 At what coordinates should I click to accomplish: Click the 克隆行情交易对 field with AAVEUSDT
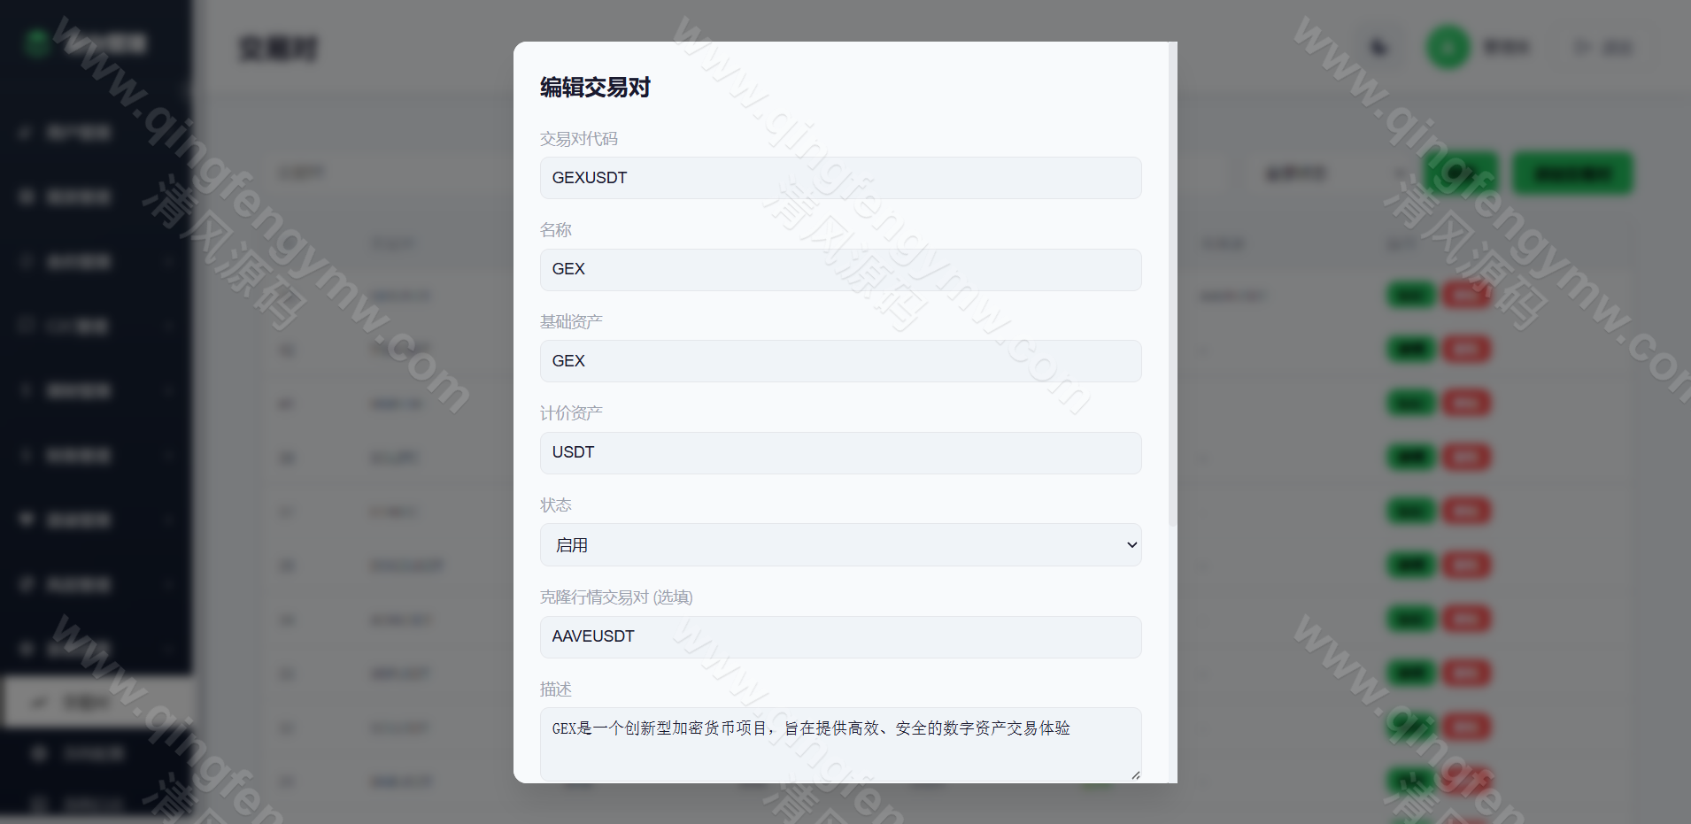[840, 636]
